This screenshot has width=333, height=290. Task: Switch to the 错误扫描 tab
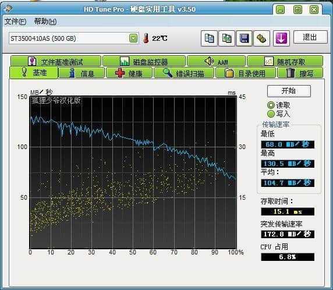click(x=184, y=73)
